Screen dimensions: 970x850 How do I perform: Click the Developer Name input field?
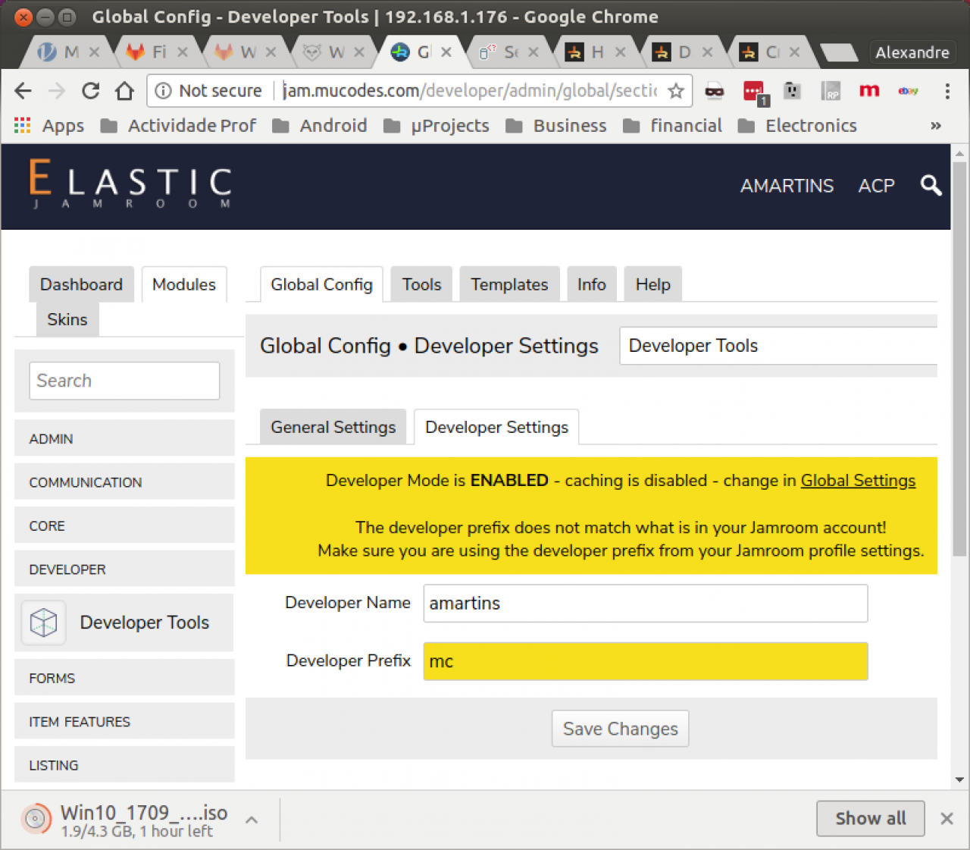tap(646, 604)
